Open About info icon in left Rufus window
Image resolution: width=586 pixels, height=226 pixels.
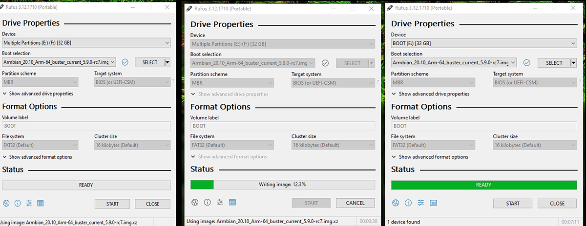18,204
